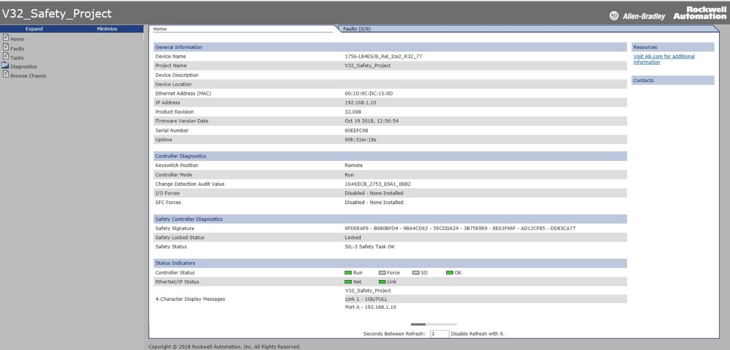The image size is (730, 350).
Task: Click the Device Description row label
Action: 177,75
